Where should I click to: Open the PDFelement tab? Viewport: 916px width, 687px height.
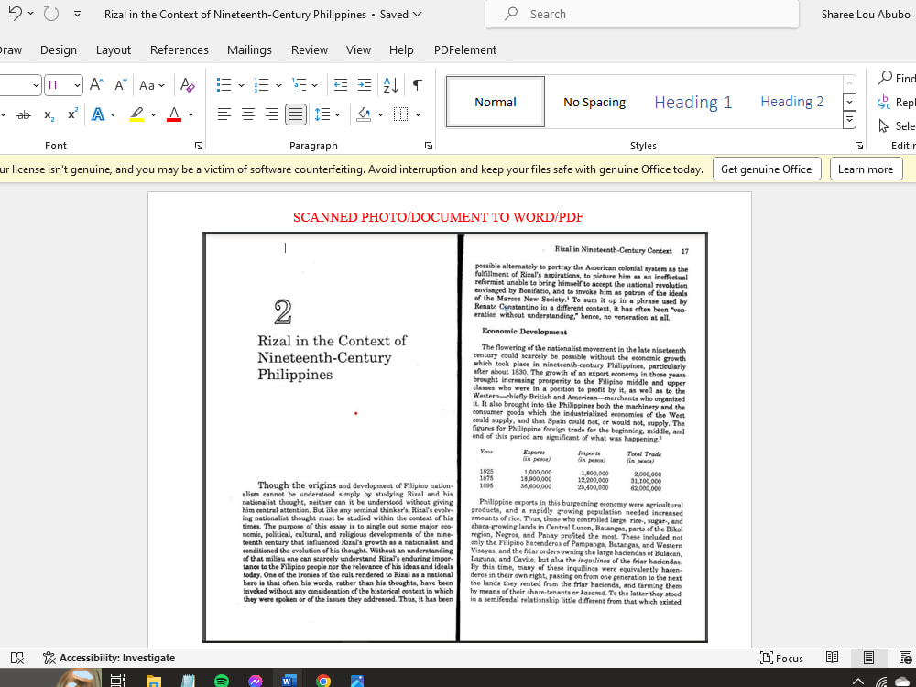click(x=465, y=49)
